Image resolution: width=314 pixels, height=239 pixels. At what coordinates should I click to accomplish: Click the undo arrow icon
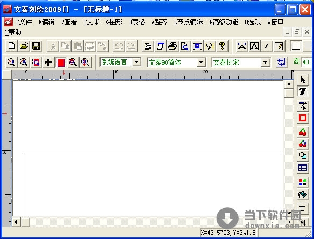(x=119, y=46)
